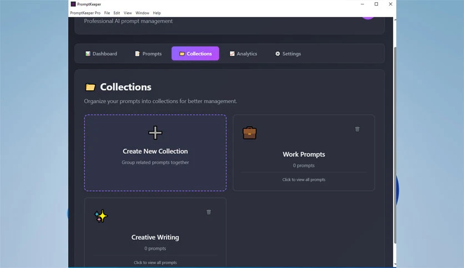Open the PromptKeeper Pro menu
The width and height of the screenshot is (464, 268).
[85, 13]
